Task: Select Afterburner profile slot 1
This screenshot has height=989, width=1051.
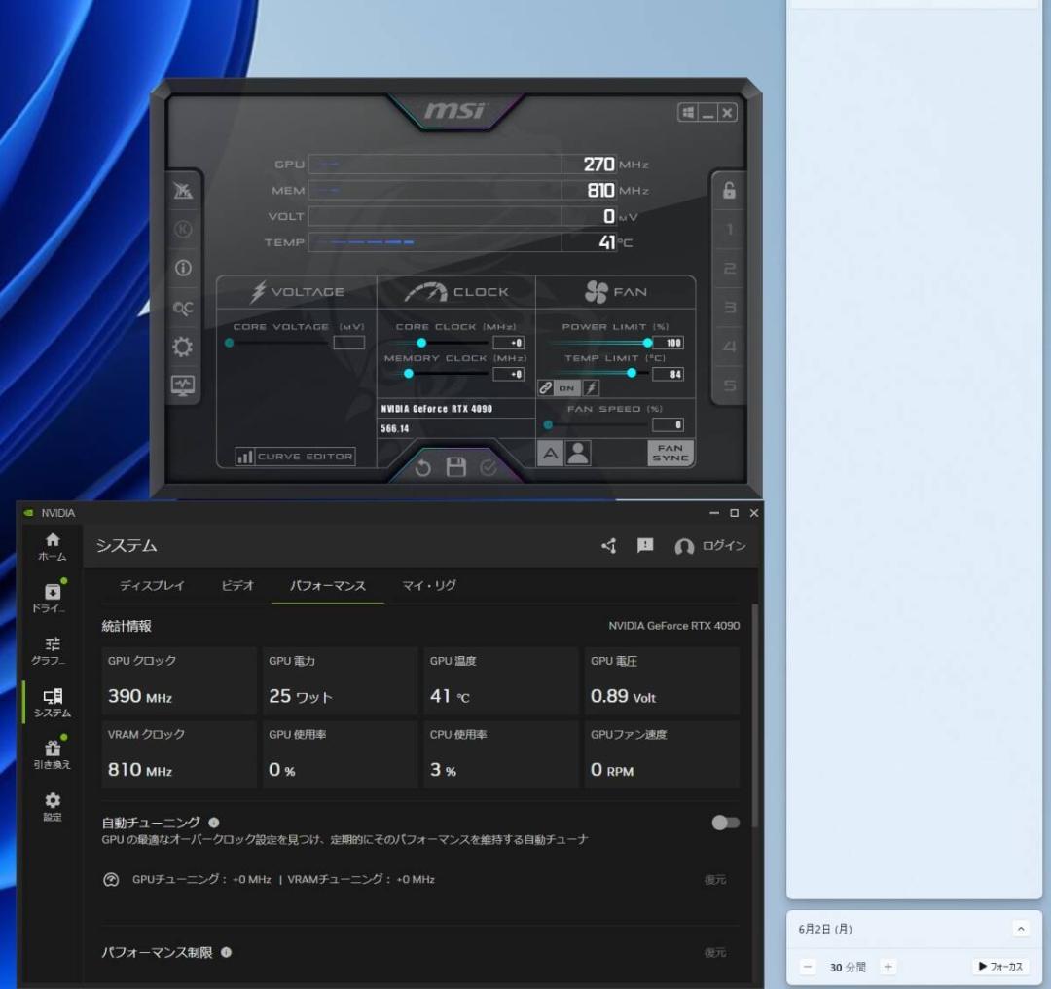Action: tap(729, 231)
